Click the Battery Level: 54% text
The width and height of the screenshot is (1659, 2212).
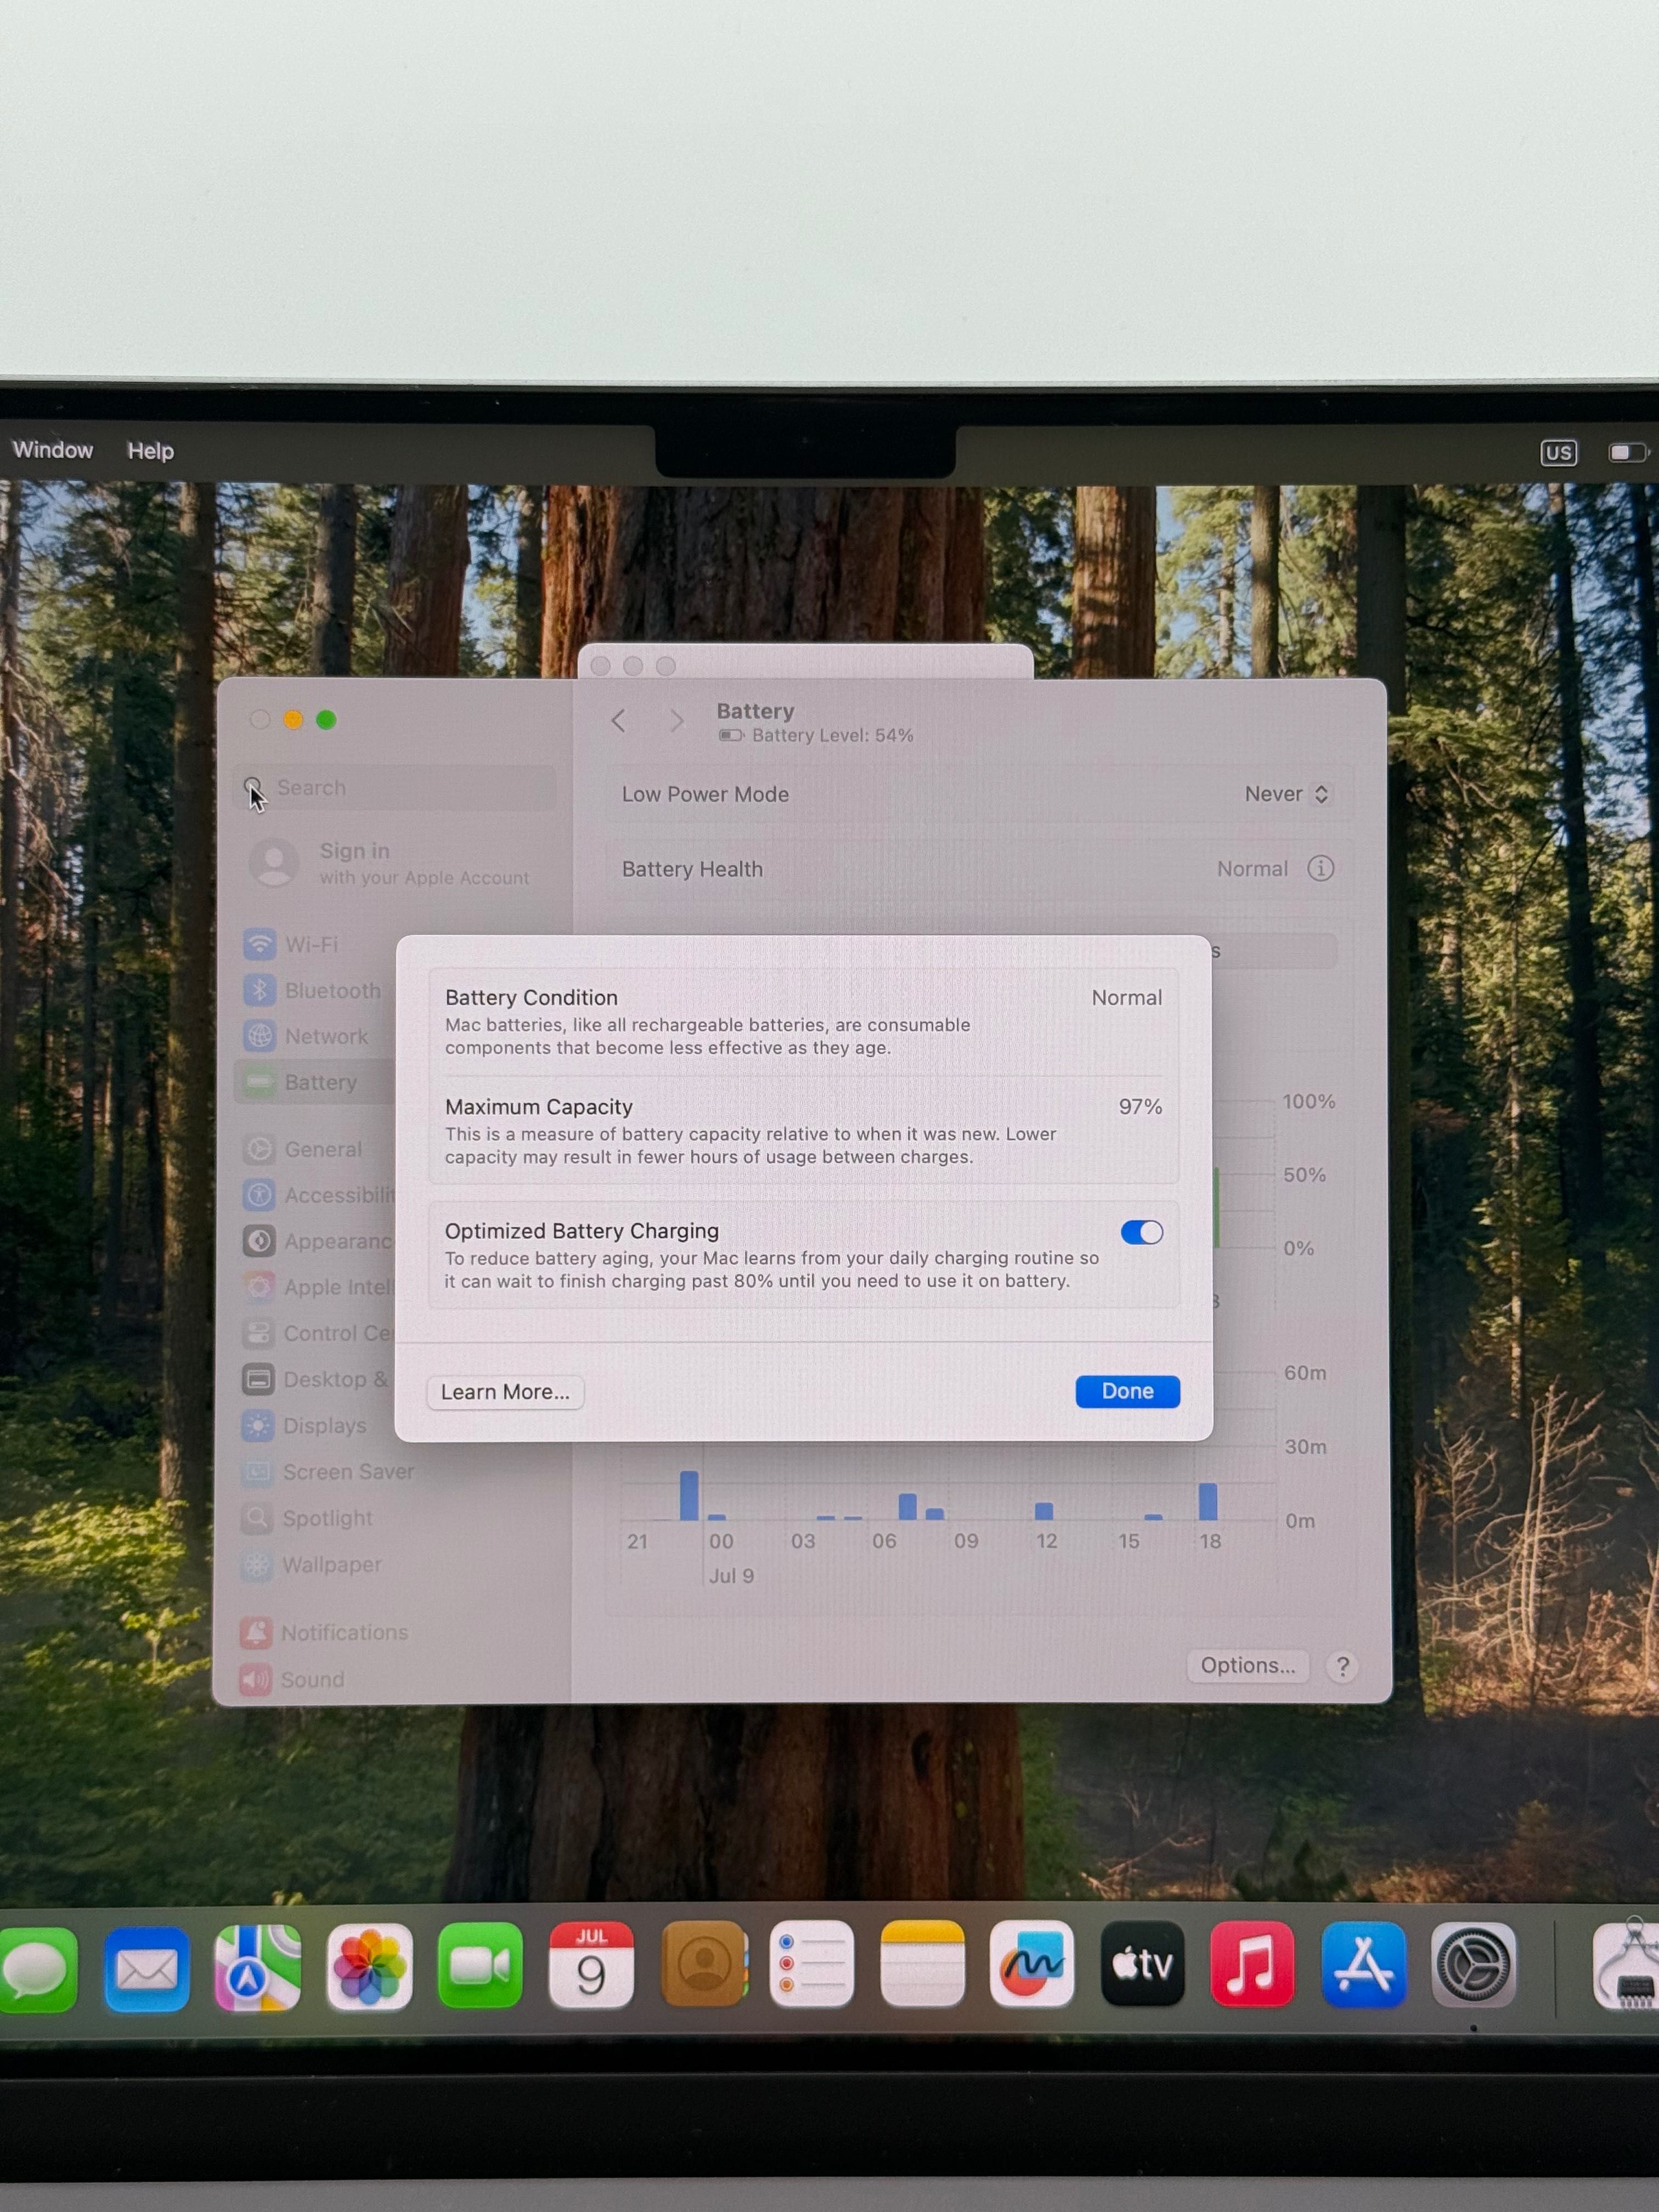[833, 736]
